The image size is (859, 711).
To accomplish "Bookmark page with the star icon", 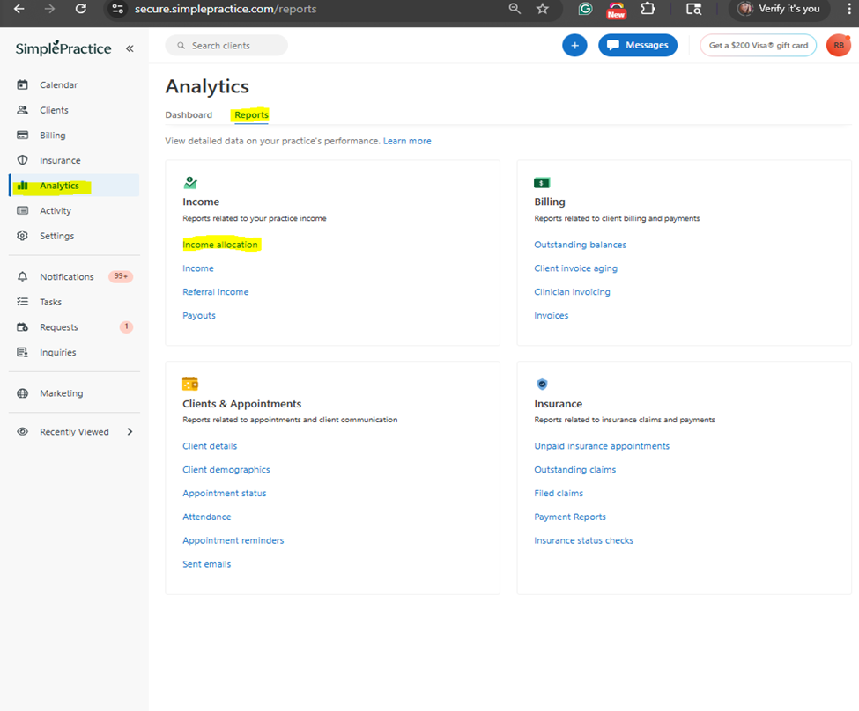I will (x=543, y=9).
